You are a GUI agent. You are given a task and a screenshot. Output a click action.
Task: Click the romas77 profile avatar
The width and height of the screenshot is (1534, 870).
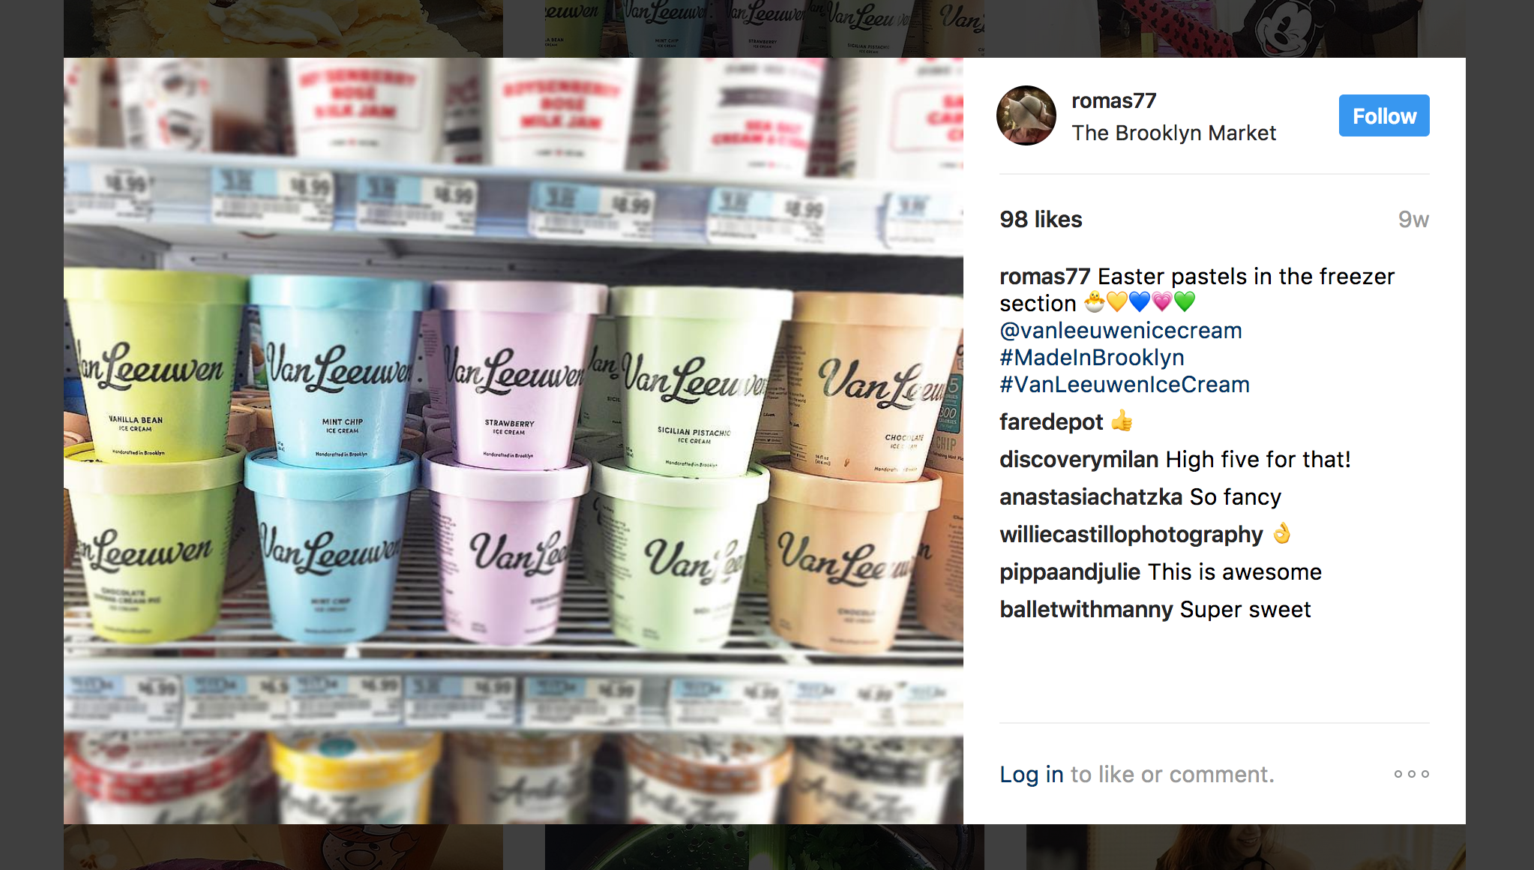coord(1026,115)
